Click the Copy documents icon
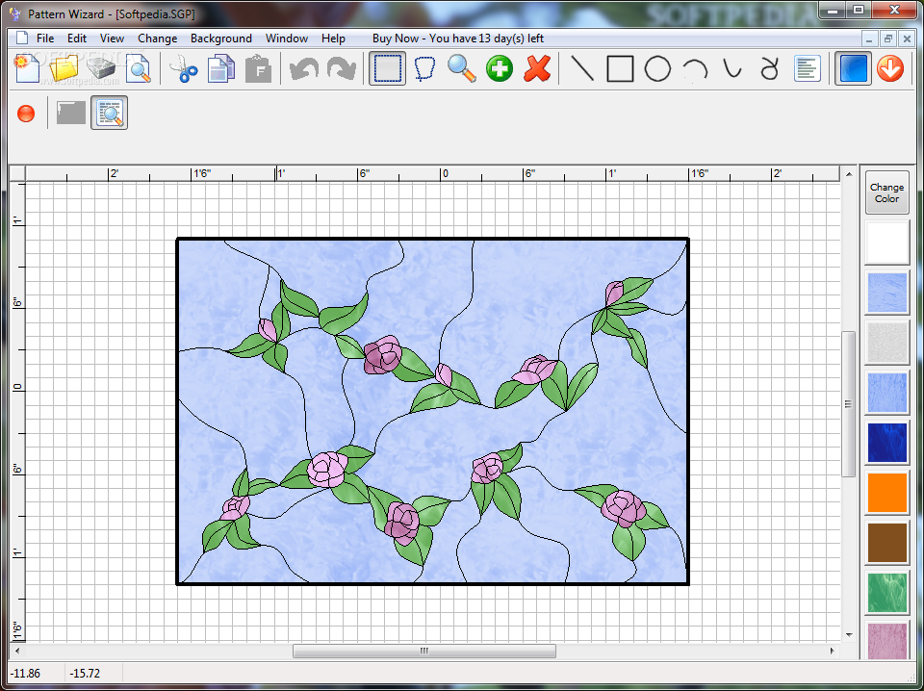The height and width of the screenshot is (691, 924). [x=221, y=68]
